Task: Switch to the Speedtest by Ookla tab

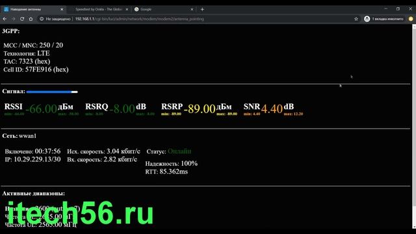Action: click(98, 9)
